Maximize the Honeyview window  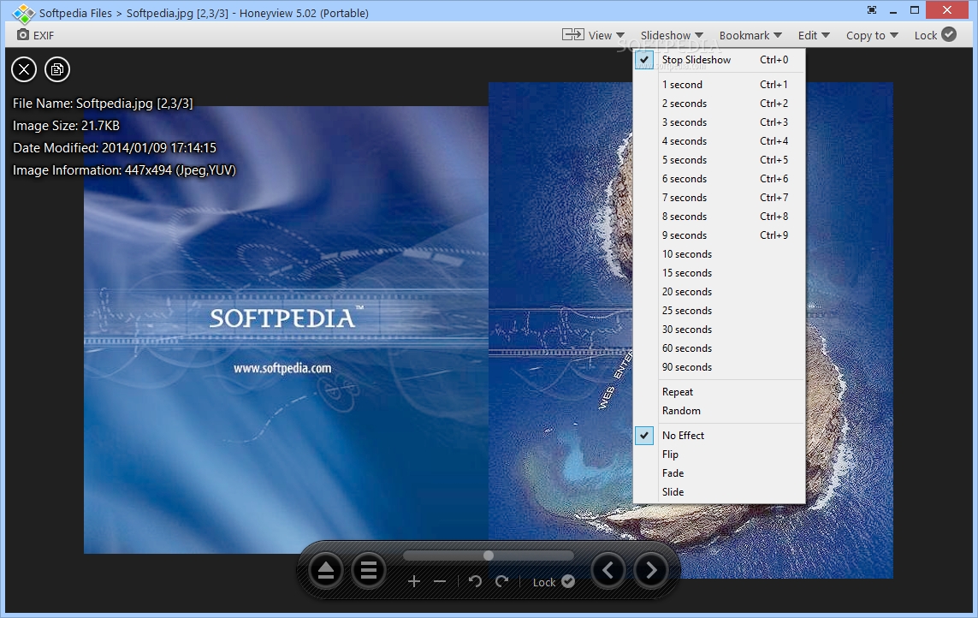click(x=915, y=10)
